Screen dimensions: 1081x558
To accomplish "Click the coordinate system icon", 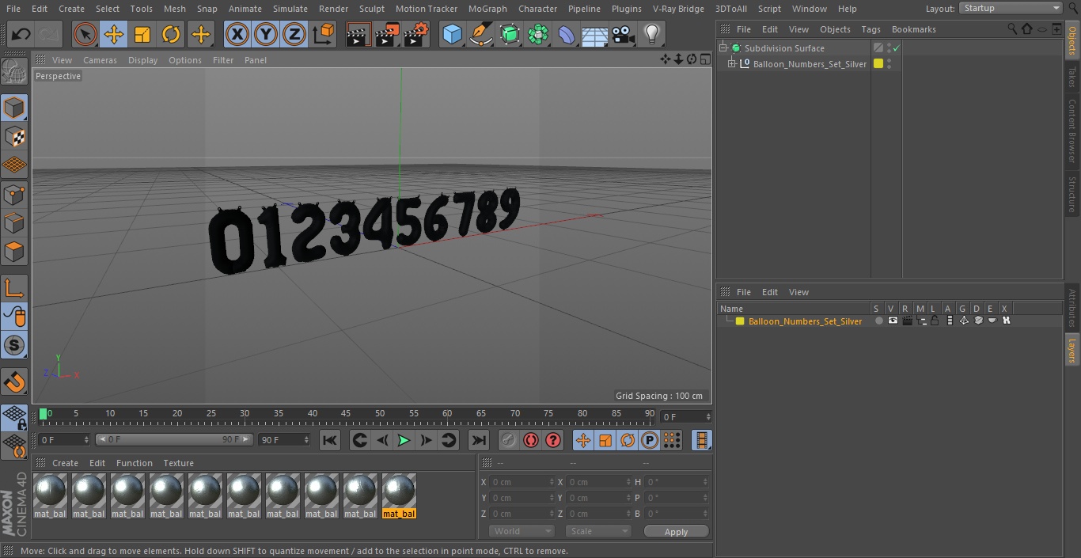I will tap(324, 34).
